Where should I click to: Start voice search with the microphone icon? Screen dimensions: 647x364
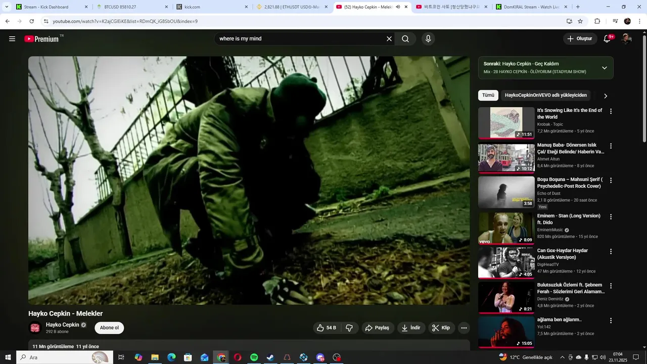[428, 39]
